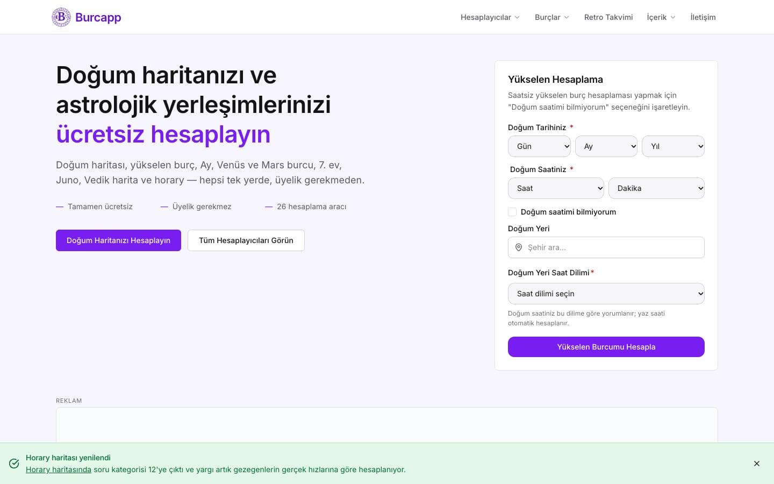Open the Yıl year dropdown
The image size is (774, 484).
[x=673, y=146]
